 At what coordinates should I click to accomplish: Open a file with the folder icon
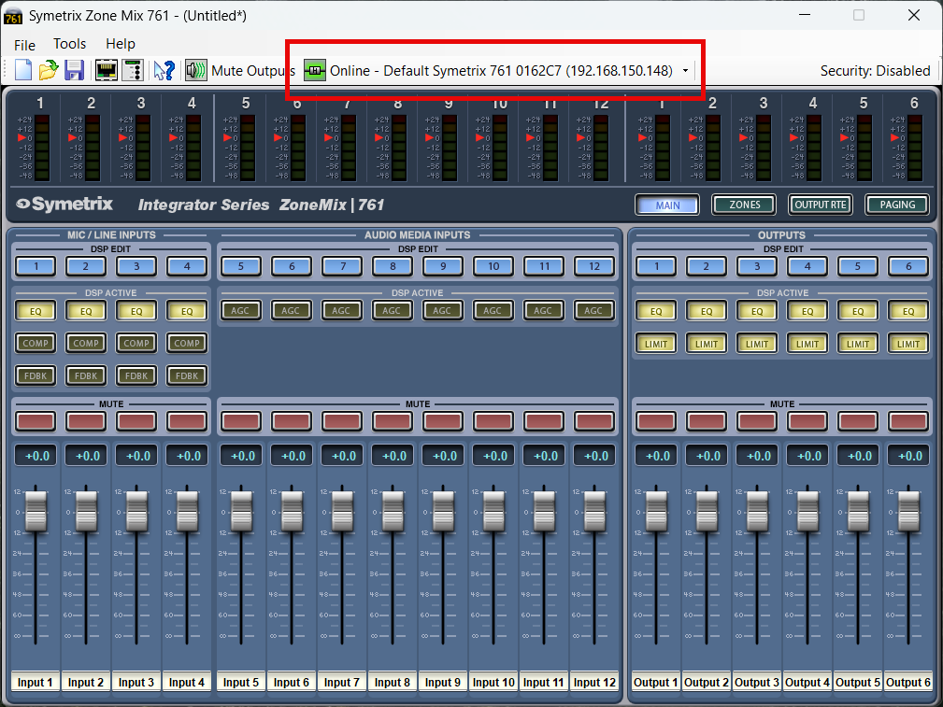(x=48, y=70)
